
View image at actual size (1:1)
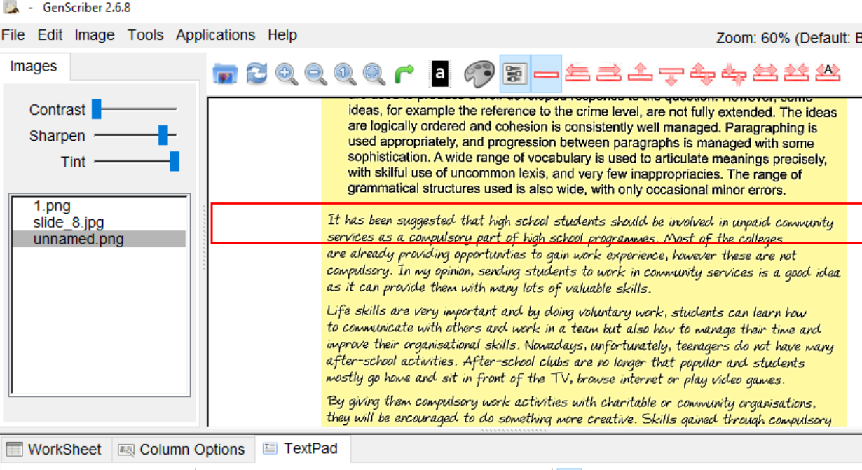[343, 74]
